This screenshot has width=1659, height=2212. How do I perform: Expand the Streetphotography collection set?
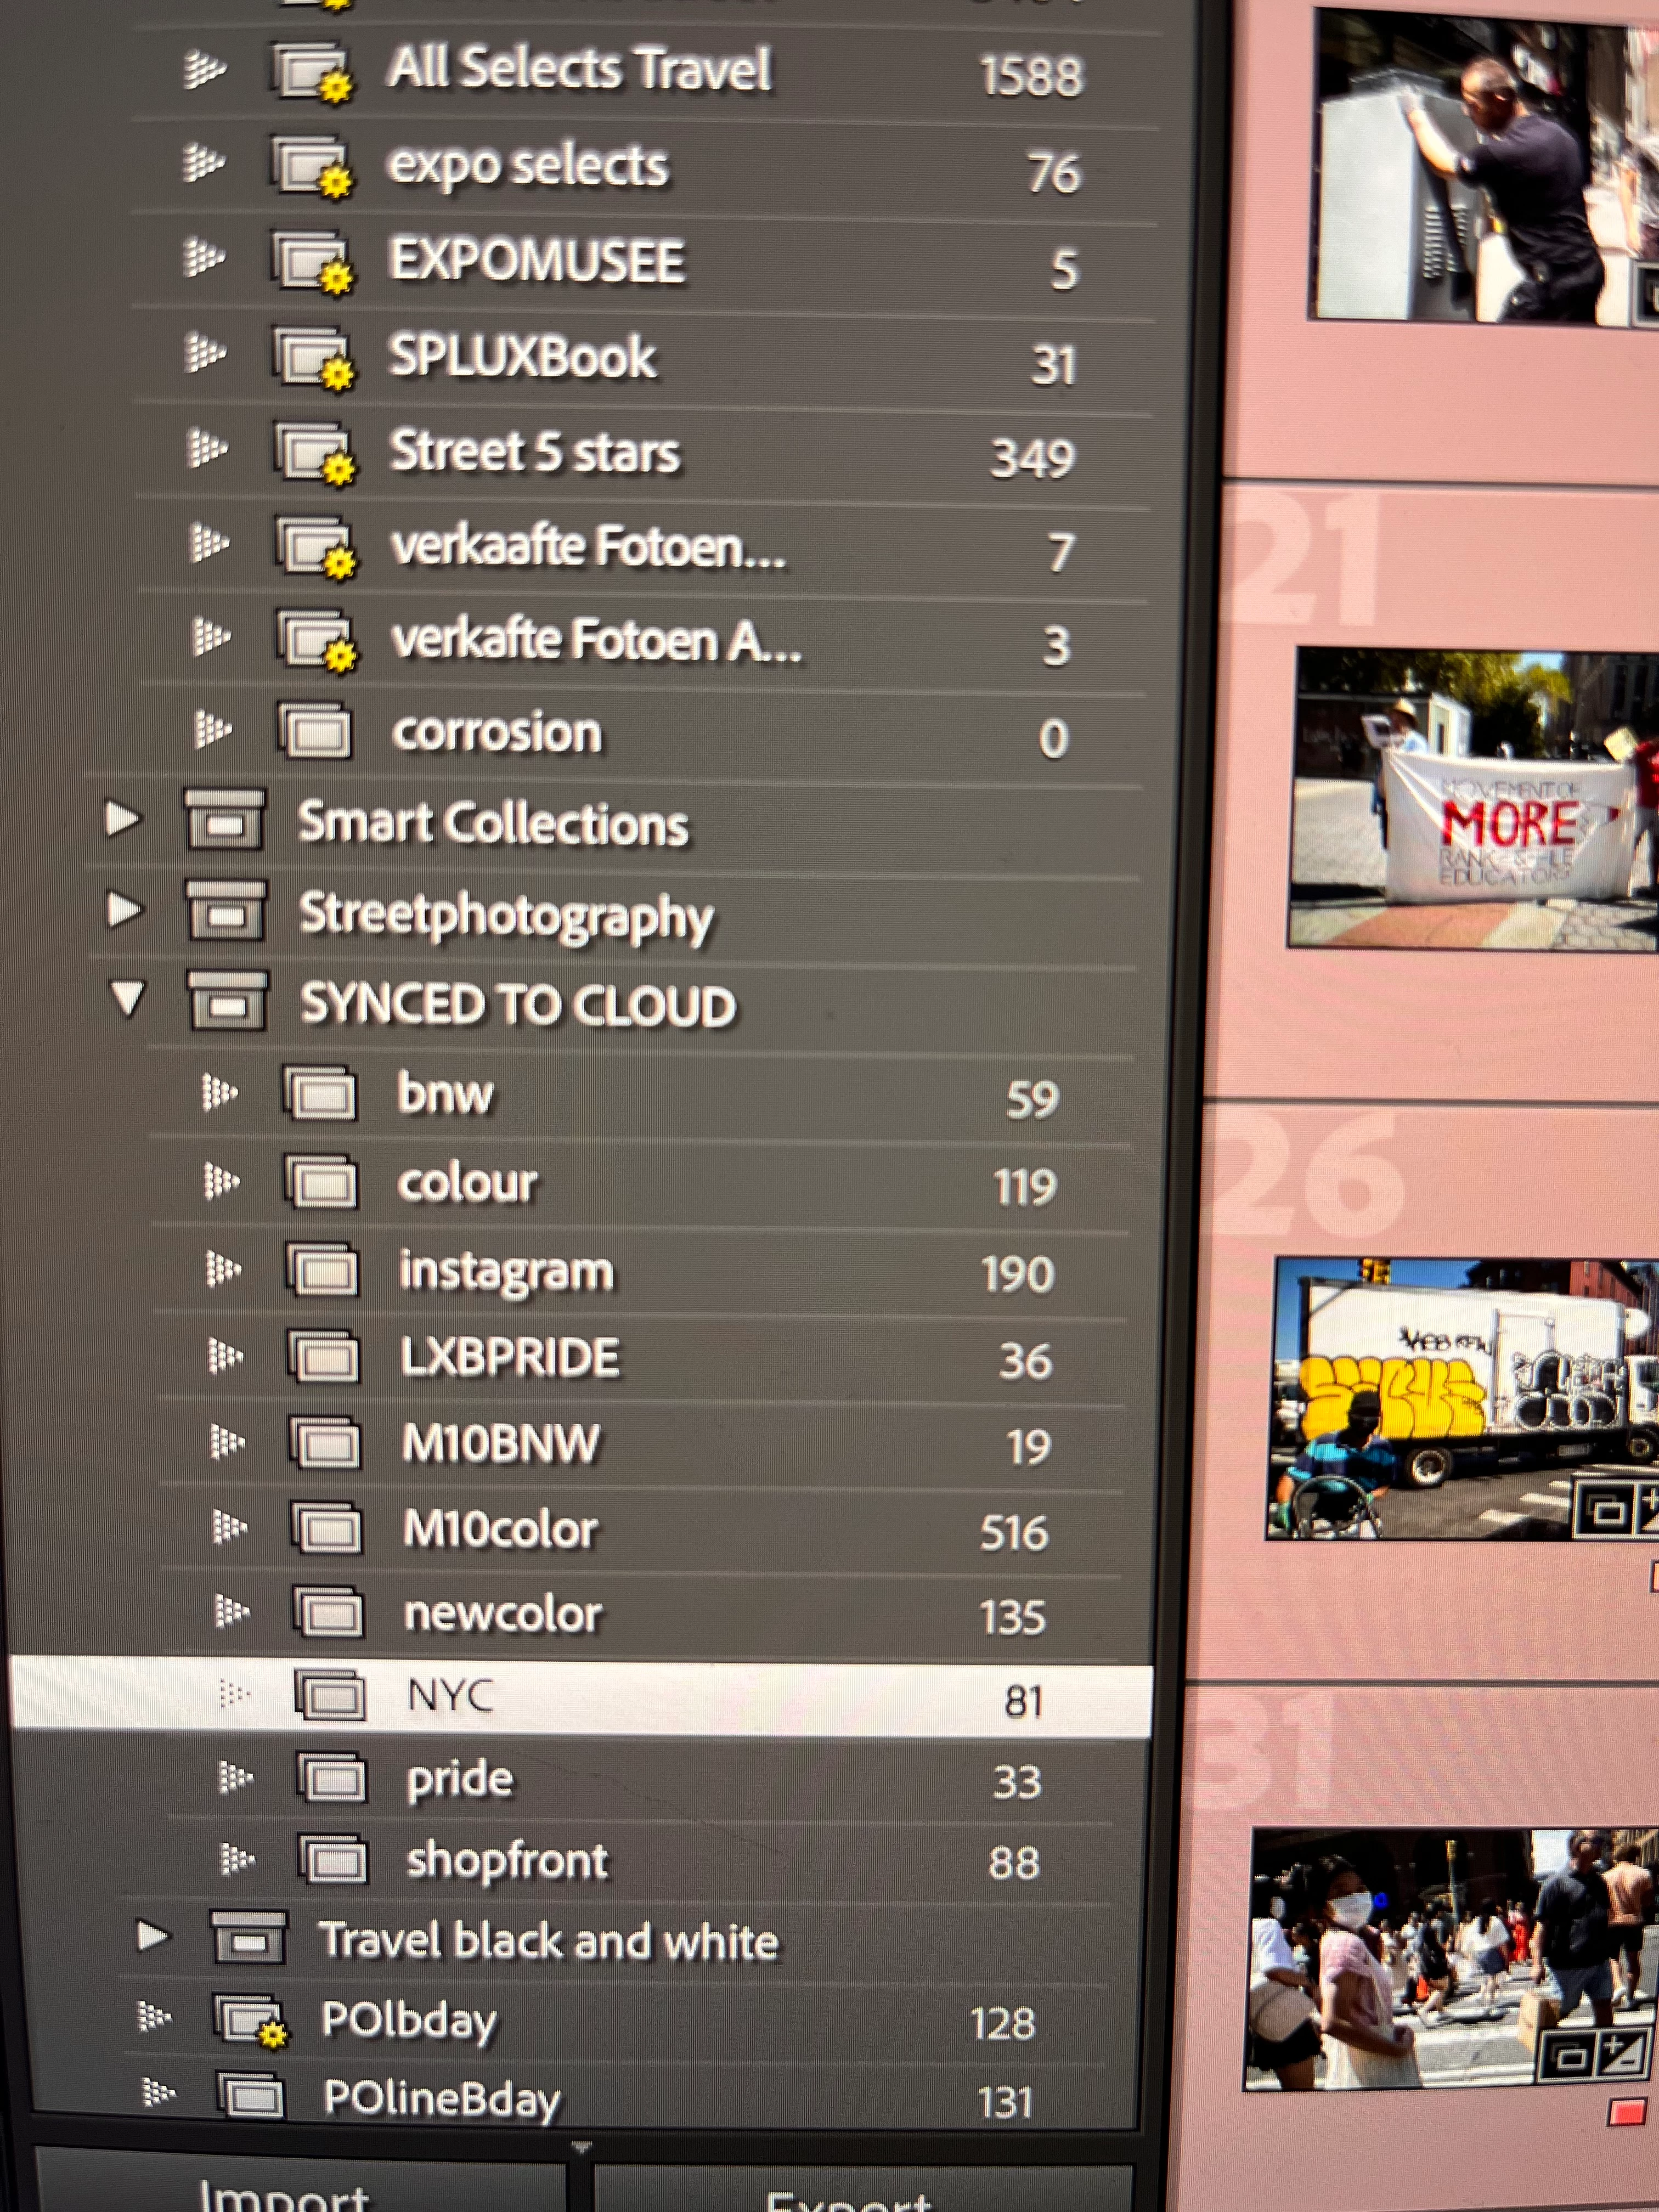[x=123, y=909]
